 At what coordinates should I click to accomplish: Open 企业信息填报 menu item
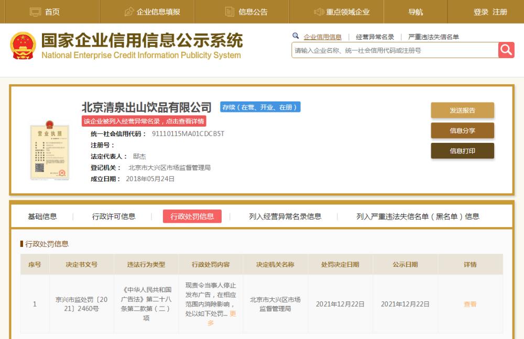(x=158, y=12)
